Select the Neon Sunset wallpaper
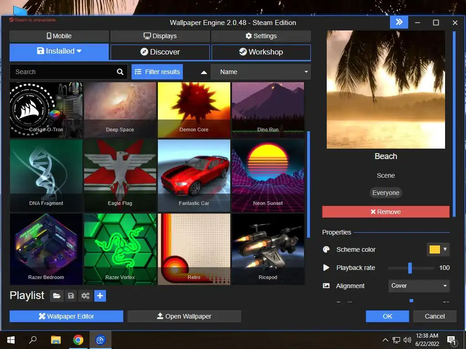 coord(268,176)
